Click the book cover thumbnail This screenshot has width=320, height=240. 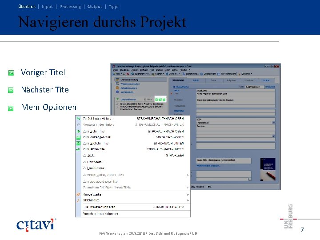[268, 169]
